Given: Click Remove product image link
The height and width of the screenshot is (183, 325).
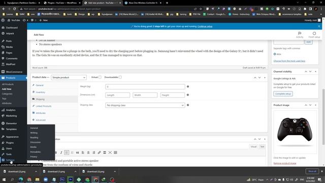Looking at the screenshot, I should [x=285, y=163].
